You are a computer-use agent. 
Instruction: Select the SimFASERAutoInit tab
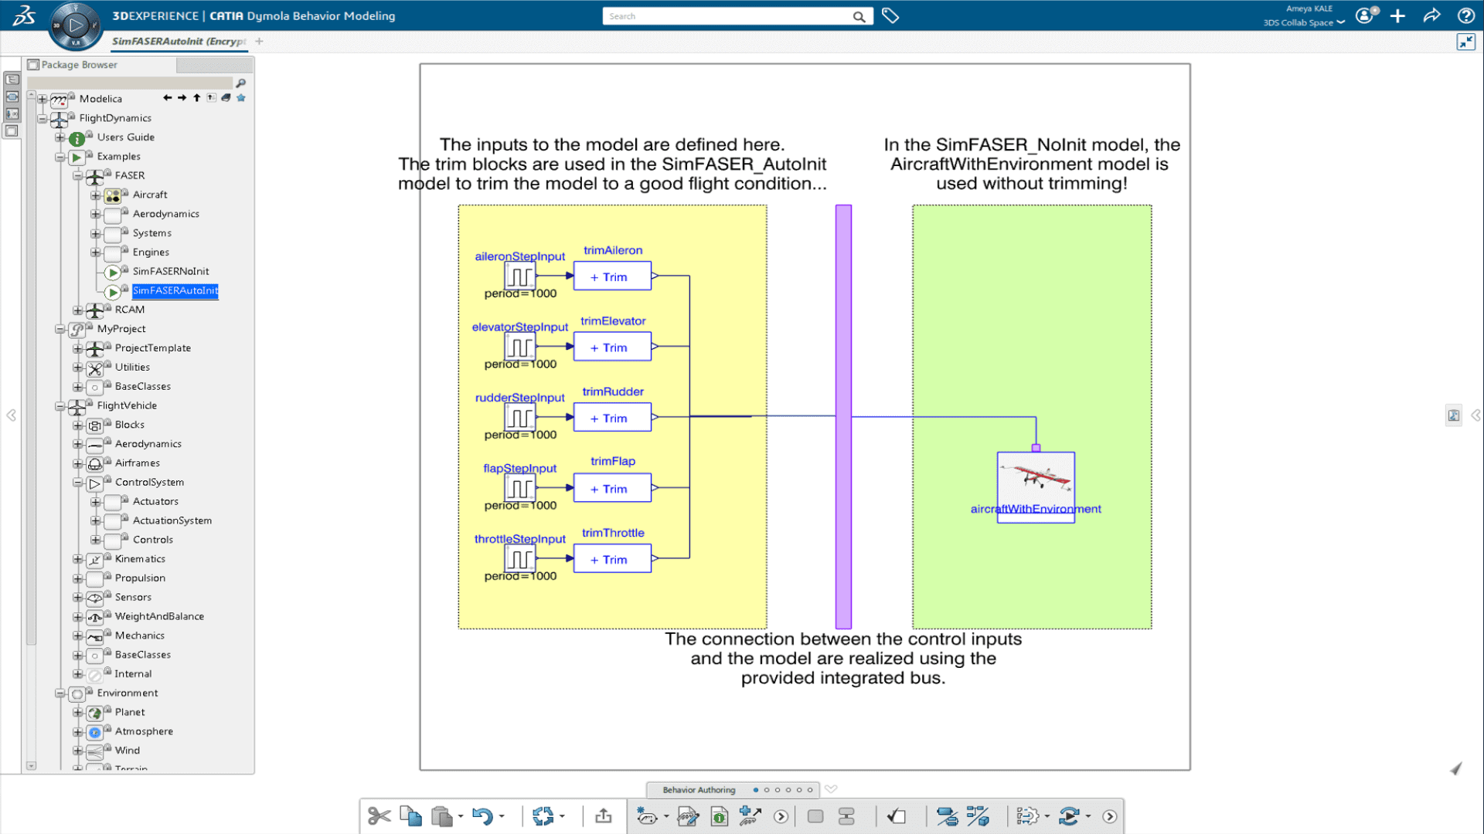179,41
